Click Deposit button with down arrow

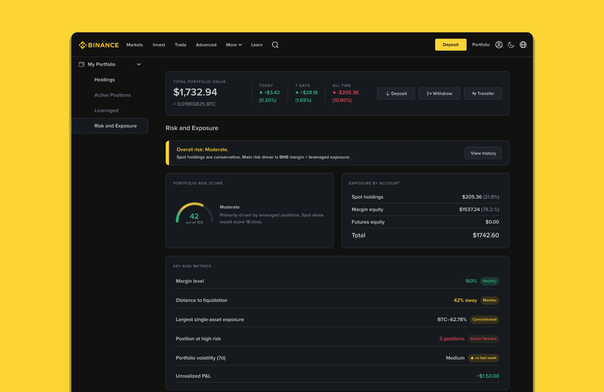pos(396,94)
